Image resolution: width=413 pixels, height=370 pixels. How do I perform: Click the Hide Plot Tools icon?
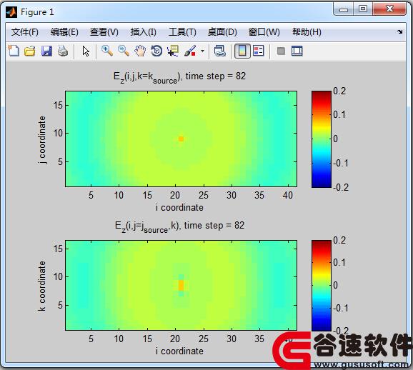point(281,51)
